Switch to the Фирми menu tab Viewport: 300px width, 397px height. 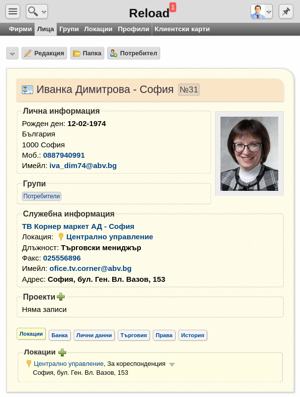pos(20,29)
